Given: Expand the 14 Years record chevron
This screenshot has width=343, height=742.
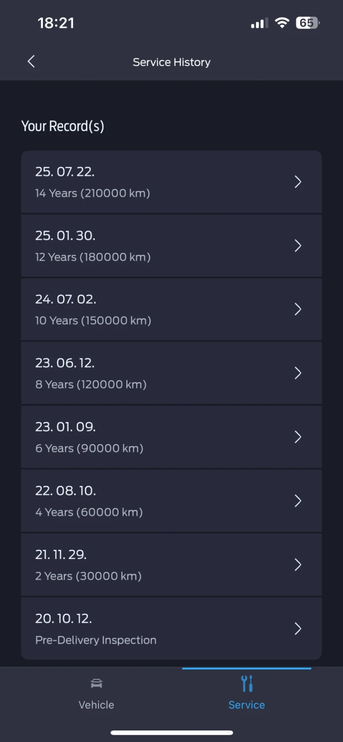Looking at the screenshot, I should (298, 182).
